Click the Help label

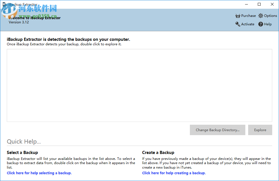click(x=268, y=24)
